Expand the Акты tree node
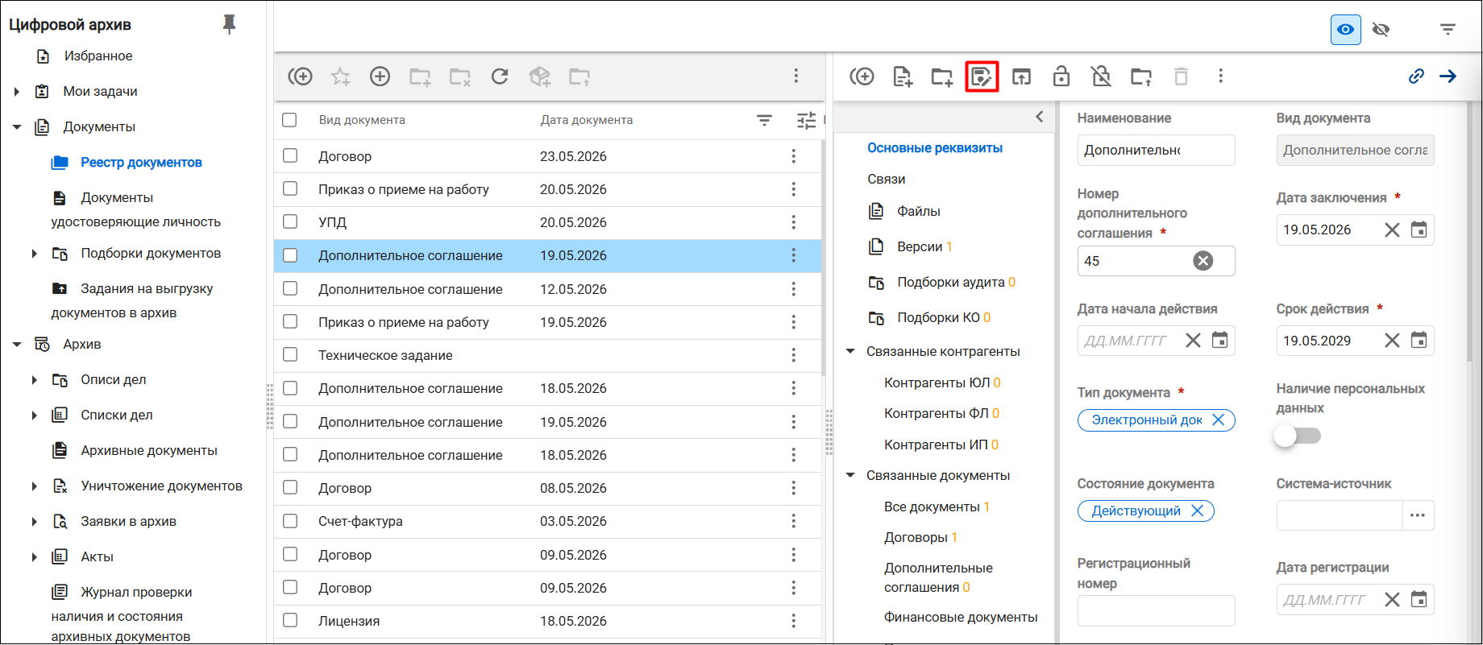Screen dimensions: 1483x645 click(34, 557)
